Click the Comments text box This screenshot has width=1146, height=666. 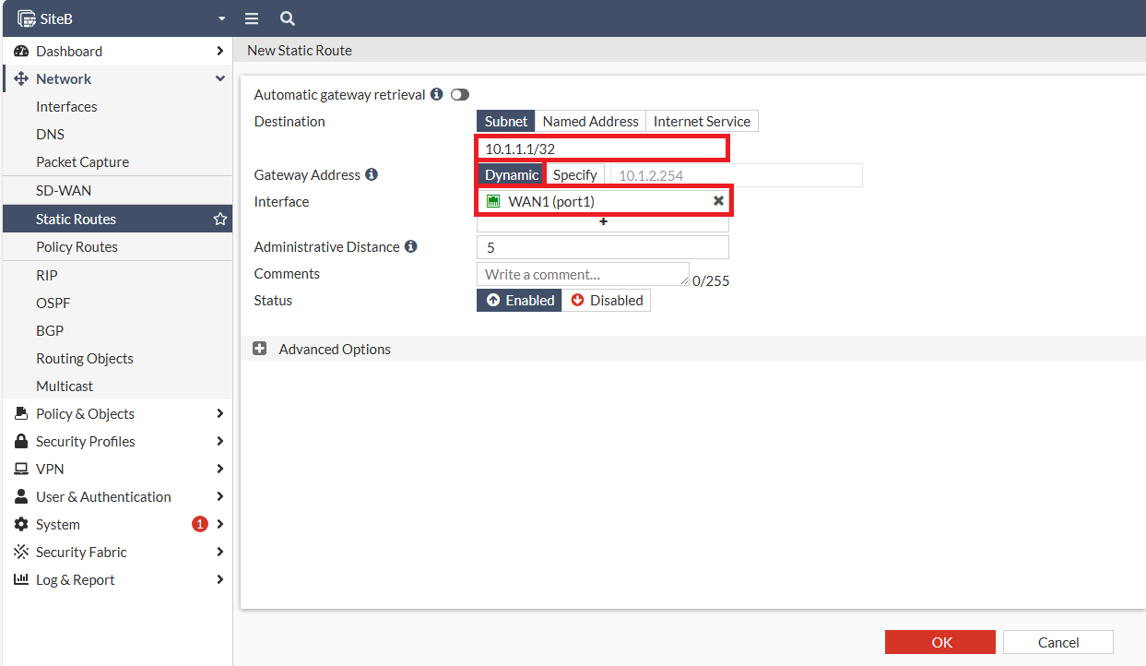pyautogui.click(x=583, y=274)
